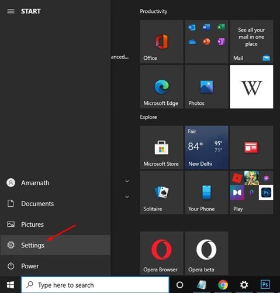This screenshot has width=280, height=293.
Task: Expand the upper chevron in app list
Action: coord(127,181)
